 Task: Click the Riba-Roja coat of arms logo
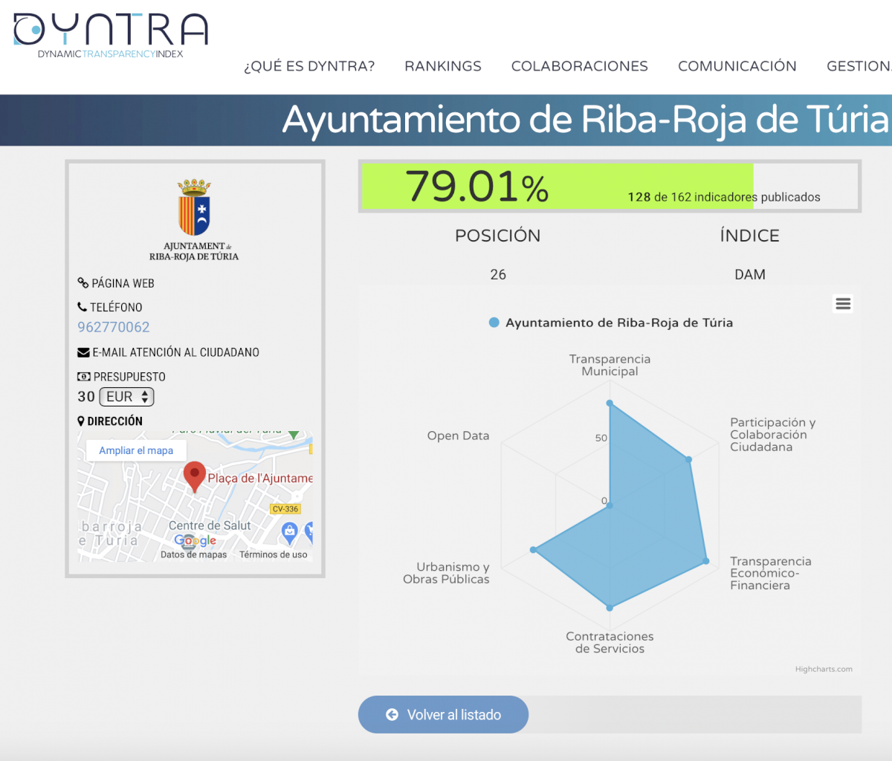[194, 207]
